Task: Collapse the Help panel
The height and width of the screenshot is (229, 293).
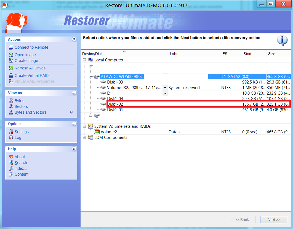Action: point(74,149)
